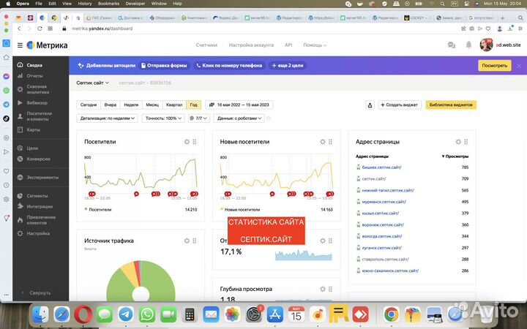Open settings gear of Глубина просмотра widget
Viewport: 527px width, 329px height.
point(323,289)
